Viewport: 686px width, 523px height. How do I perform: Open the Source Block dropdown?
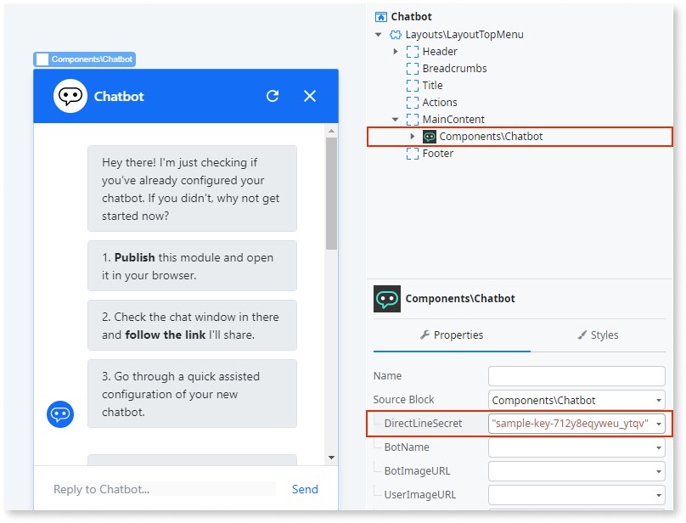658,399
